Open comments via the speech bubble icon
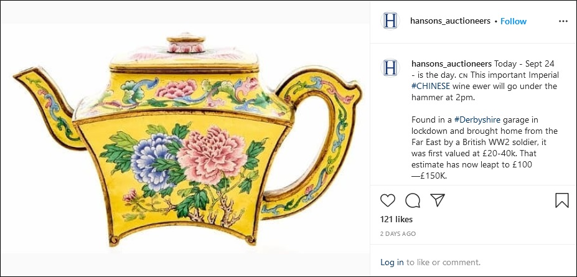The width and height of the screenshot is (577, 277). (413, 200)
